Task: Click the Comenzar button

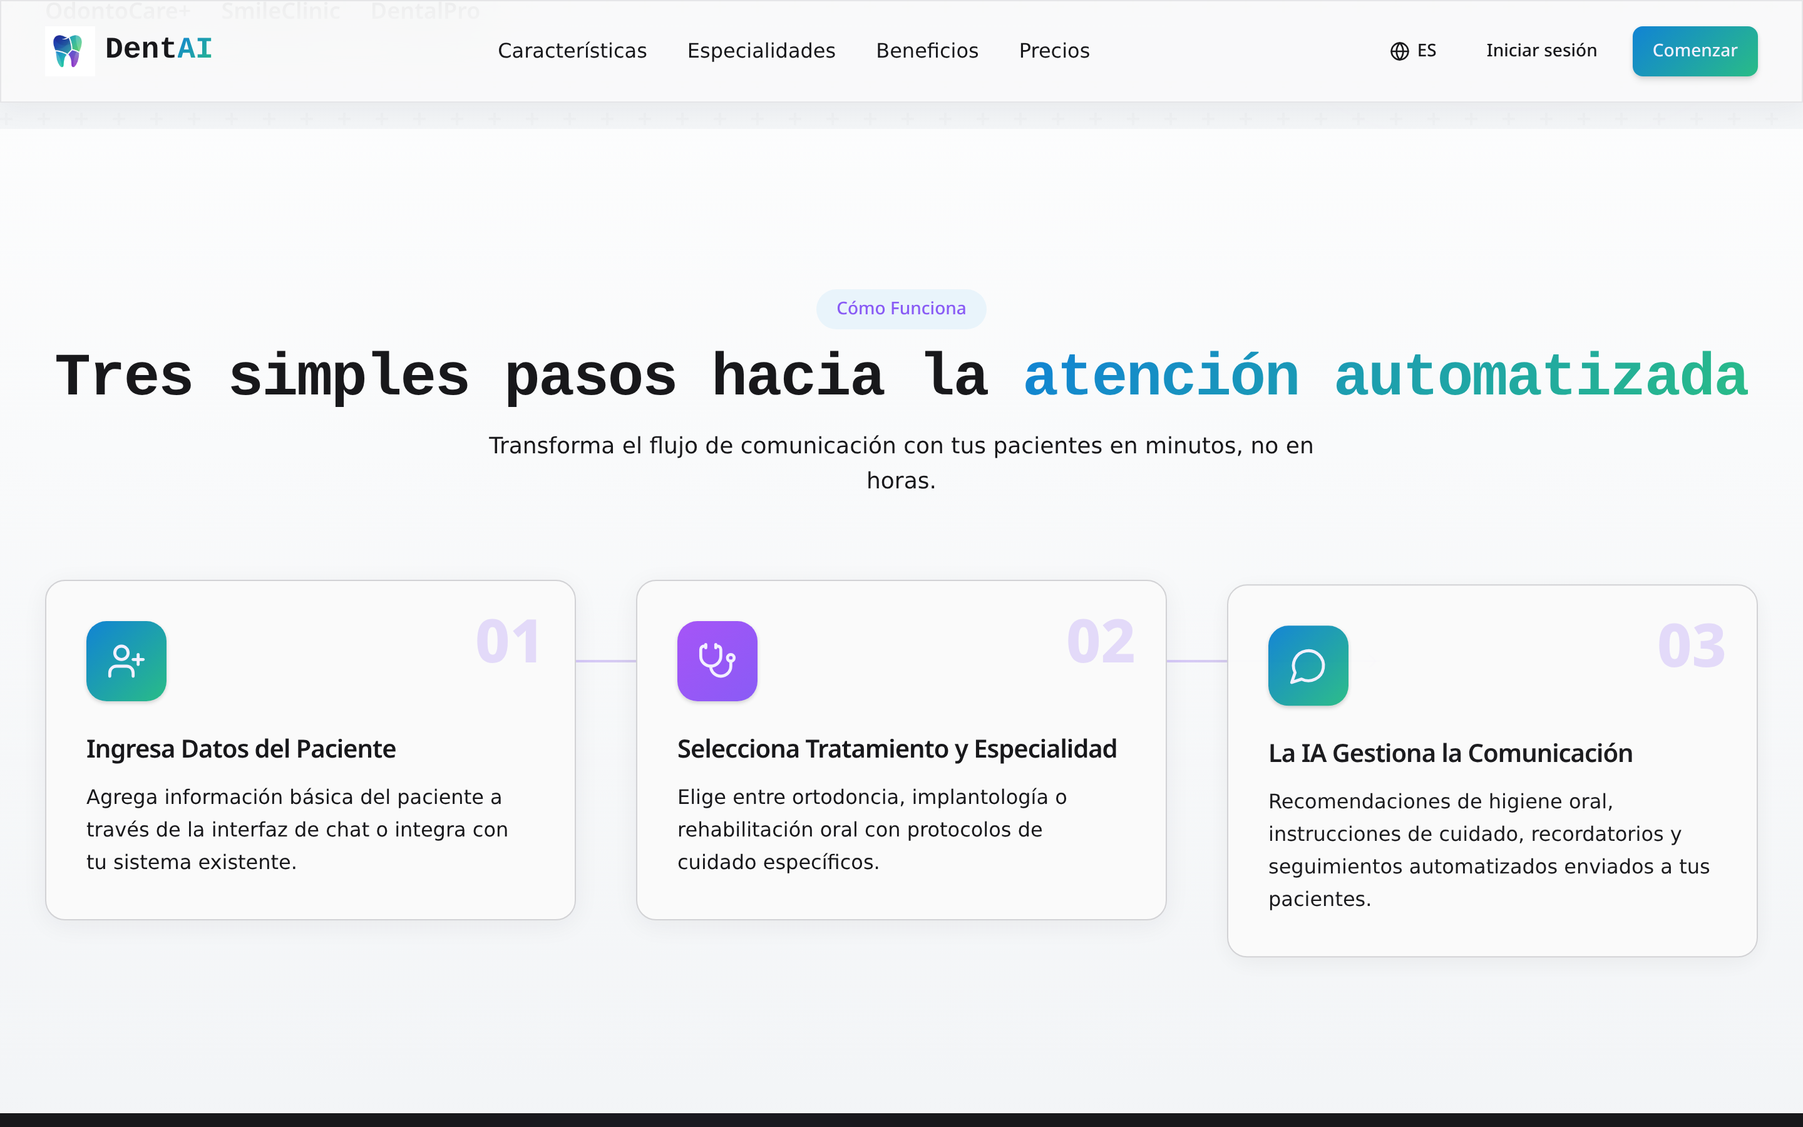Action: tap(1694, 51)
